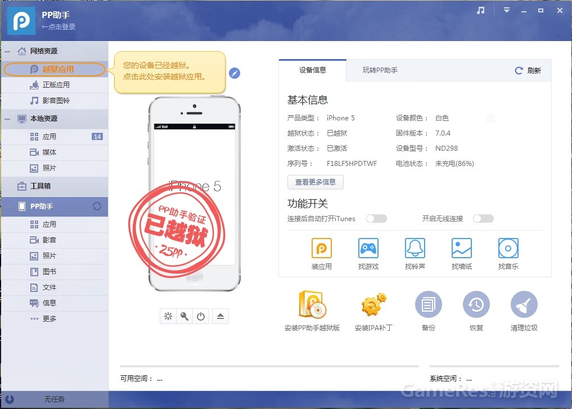Click the yellow jailbreak tip bubble
Image resolution: width=572 pixels, height=409 pixels.
point(170,72)
